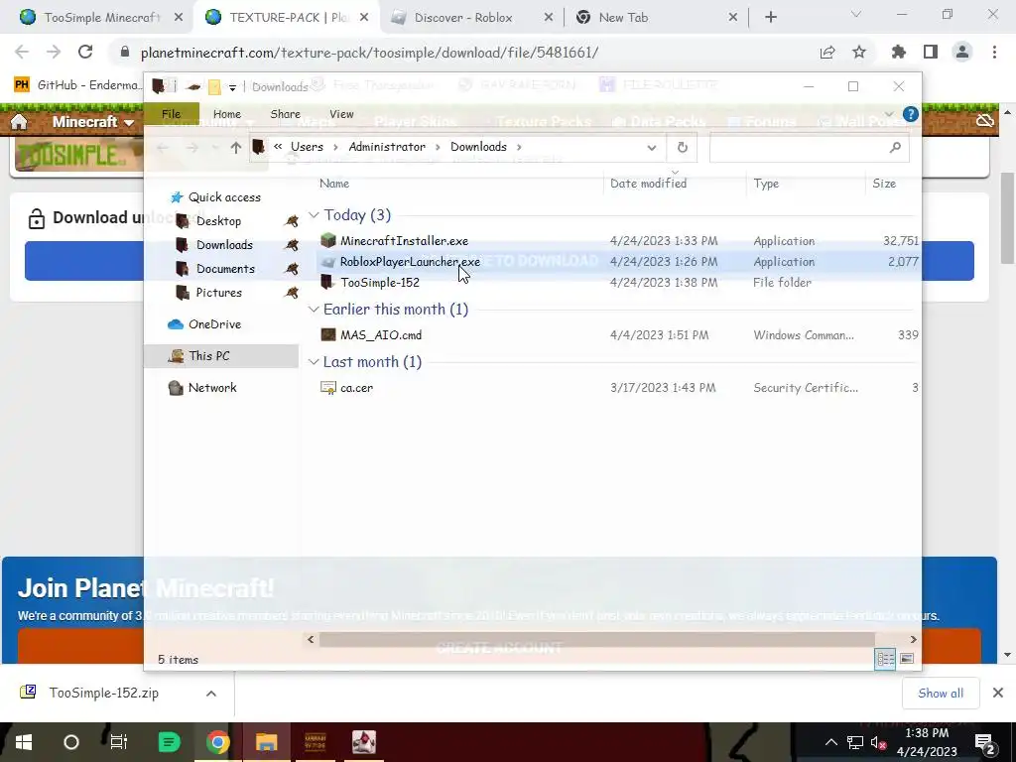Bookmark this page with star icon
The image size is (1016, 762).
click(859, 53)
